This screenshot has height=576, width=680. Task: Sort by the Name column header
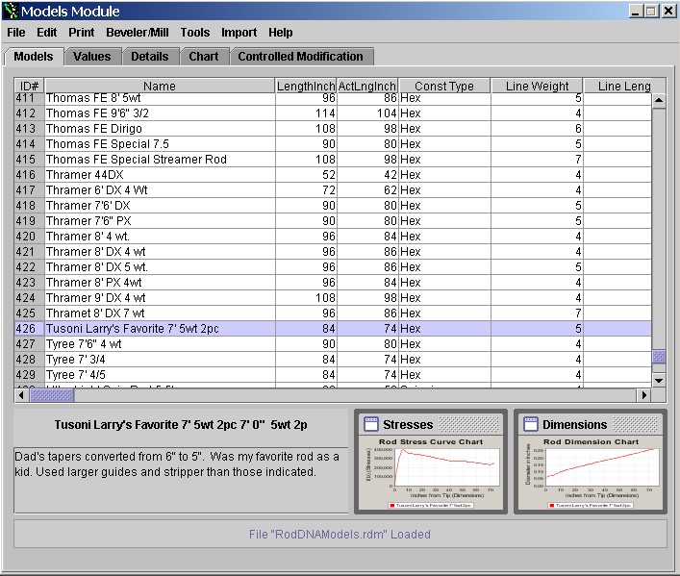point(160,87)
